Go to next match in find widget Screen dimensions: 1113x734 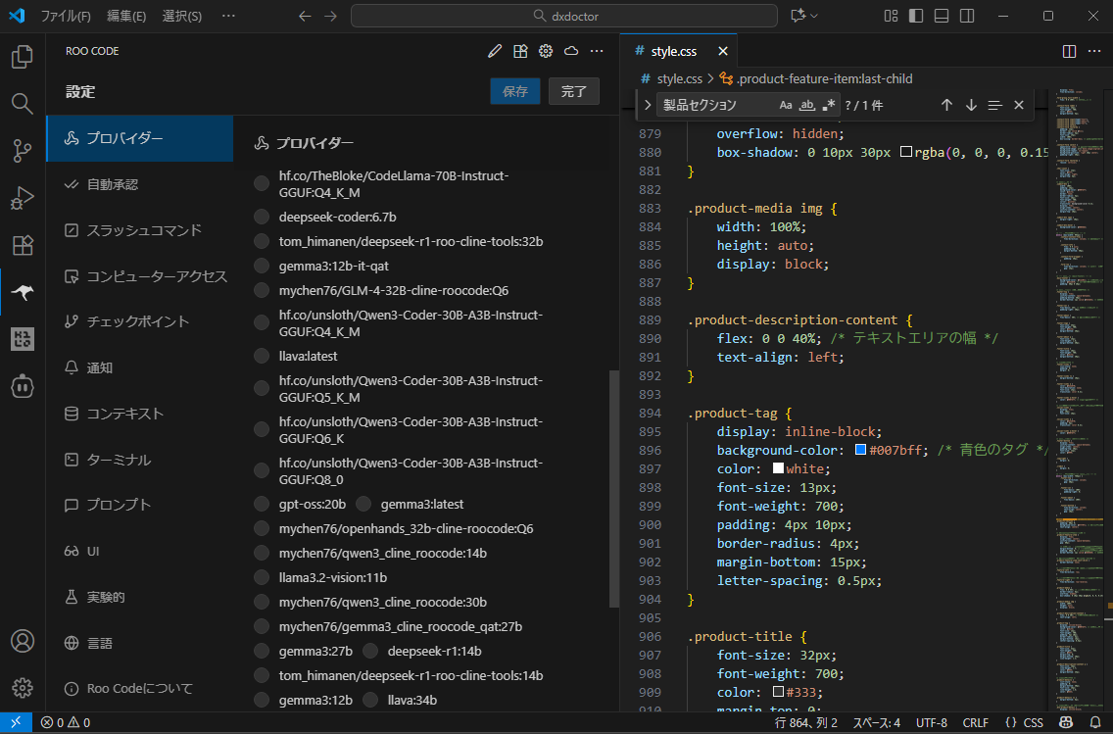(971, 105)
